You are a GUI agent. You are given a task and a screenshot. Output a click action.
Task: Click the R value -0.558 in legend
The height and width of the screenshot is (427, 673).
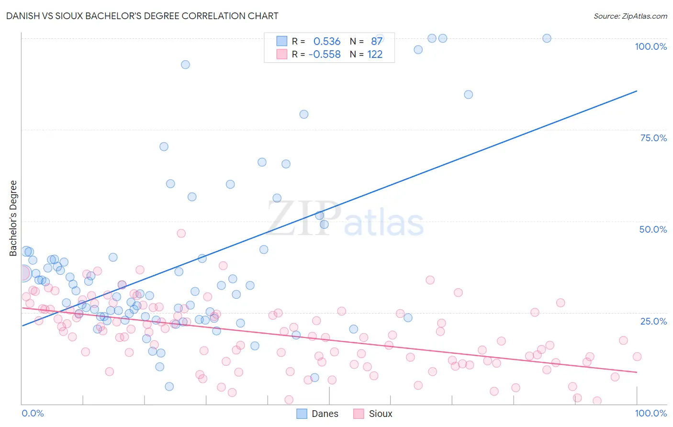tap(325, 54)
